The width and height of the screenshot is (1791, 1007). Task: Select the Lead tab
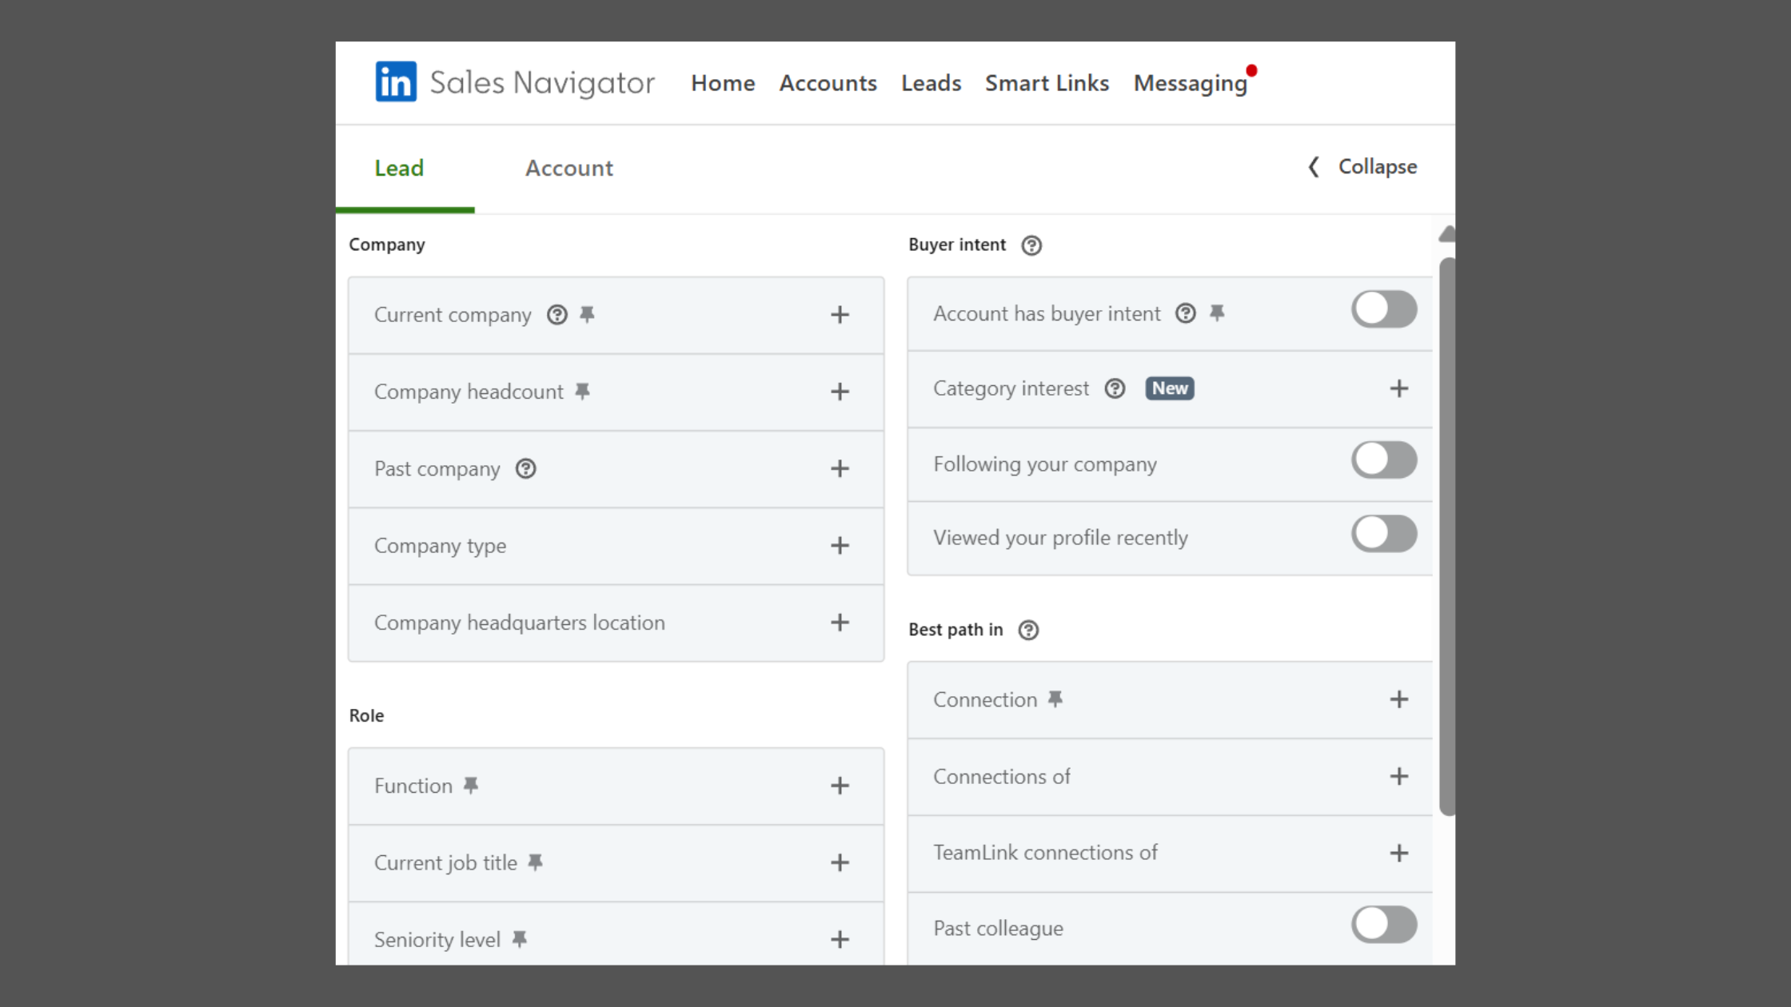click(399, 168)
